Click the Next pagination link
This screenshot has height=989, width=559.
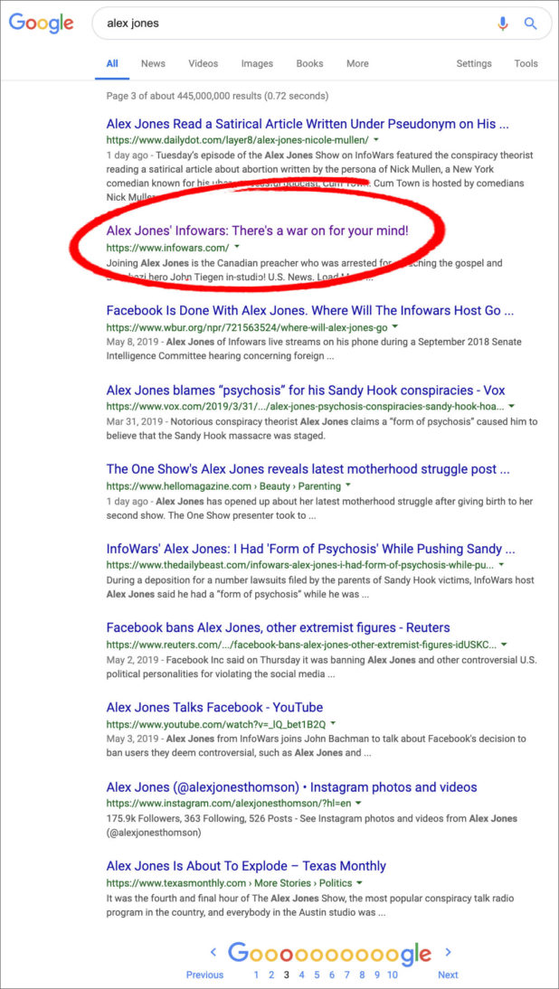[x=448, y=975]
